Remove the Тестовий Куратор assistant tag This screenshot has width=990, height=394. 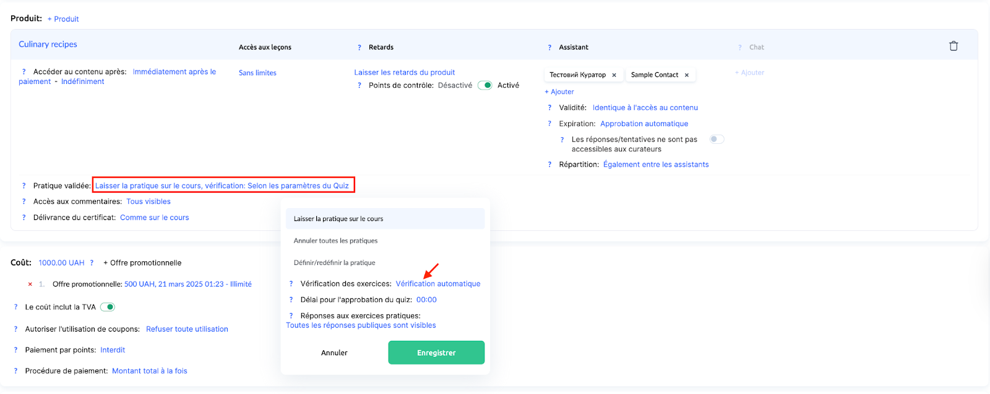[614, 75]
